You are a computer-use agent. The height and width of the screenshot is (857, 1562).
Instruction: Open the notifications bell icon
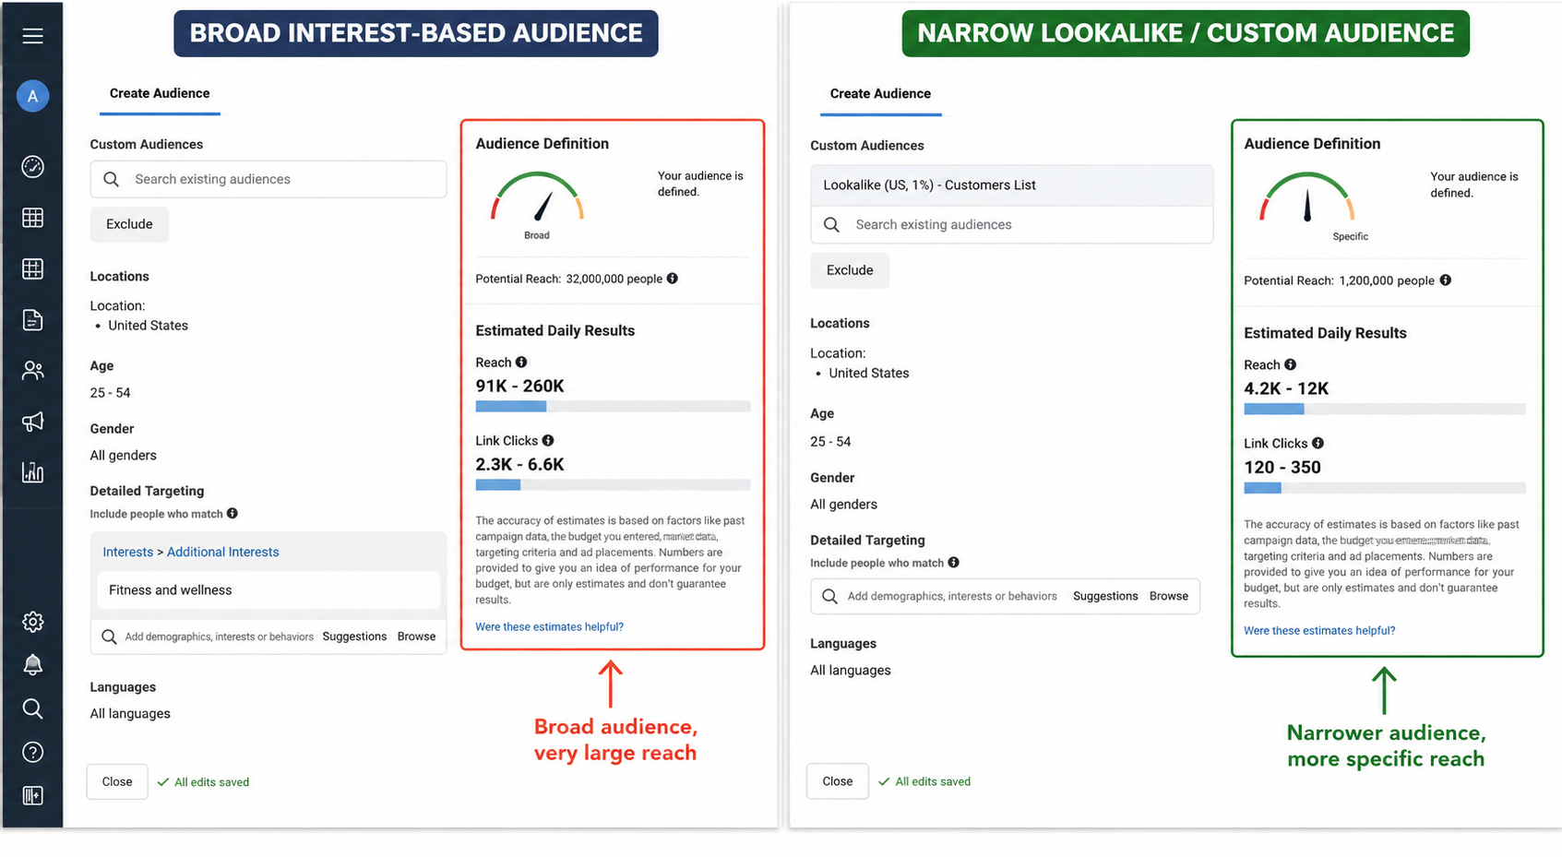(x=32, y=664)
